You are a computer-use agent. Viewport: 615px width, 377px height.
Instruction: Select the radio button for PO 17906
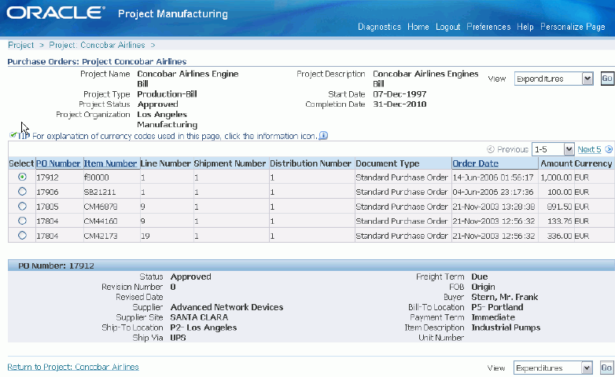pyautogui.click(x=22, y=191)
